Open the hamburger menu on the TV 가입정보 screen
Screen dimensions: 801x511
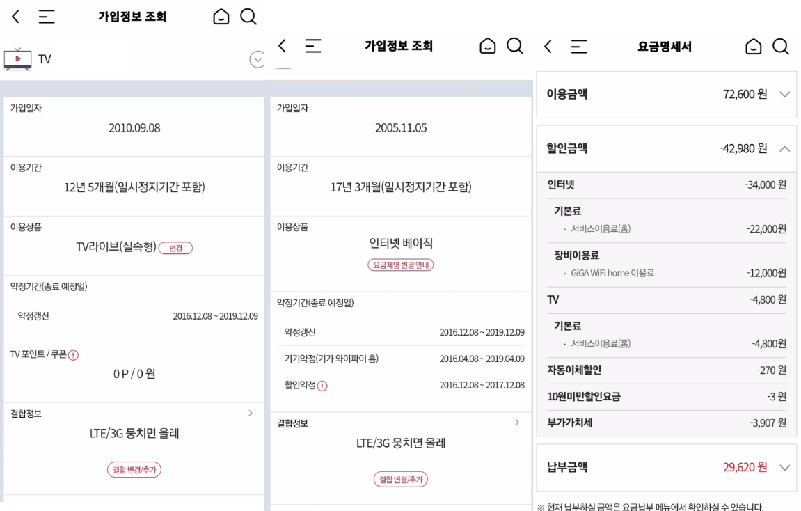pos(47,17)
